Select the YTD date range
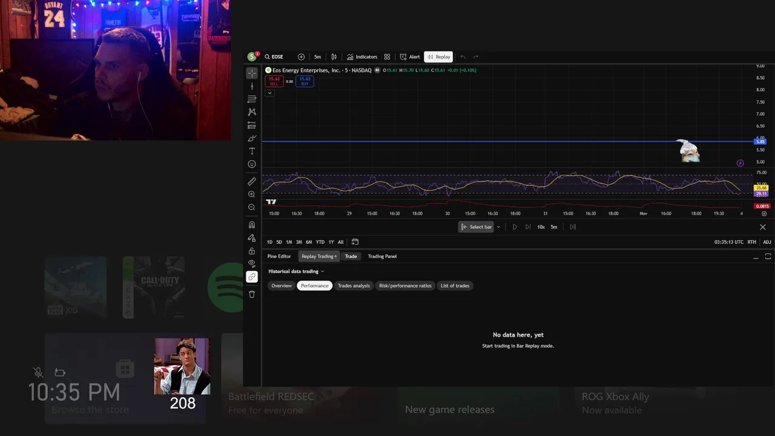Screen dimensions: 775x436 [x=320, y=242]
